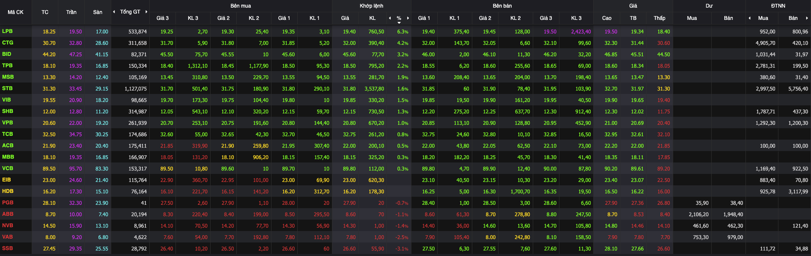Click the Trần column header

tap(71, 12)
